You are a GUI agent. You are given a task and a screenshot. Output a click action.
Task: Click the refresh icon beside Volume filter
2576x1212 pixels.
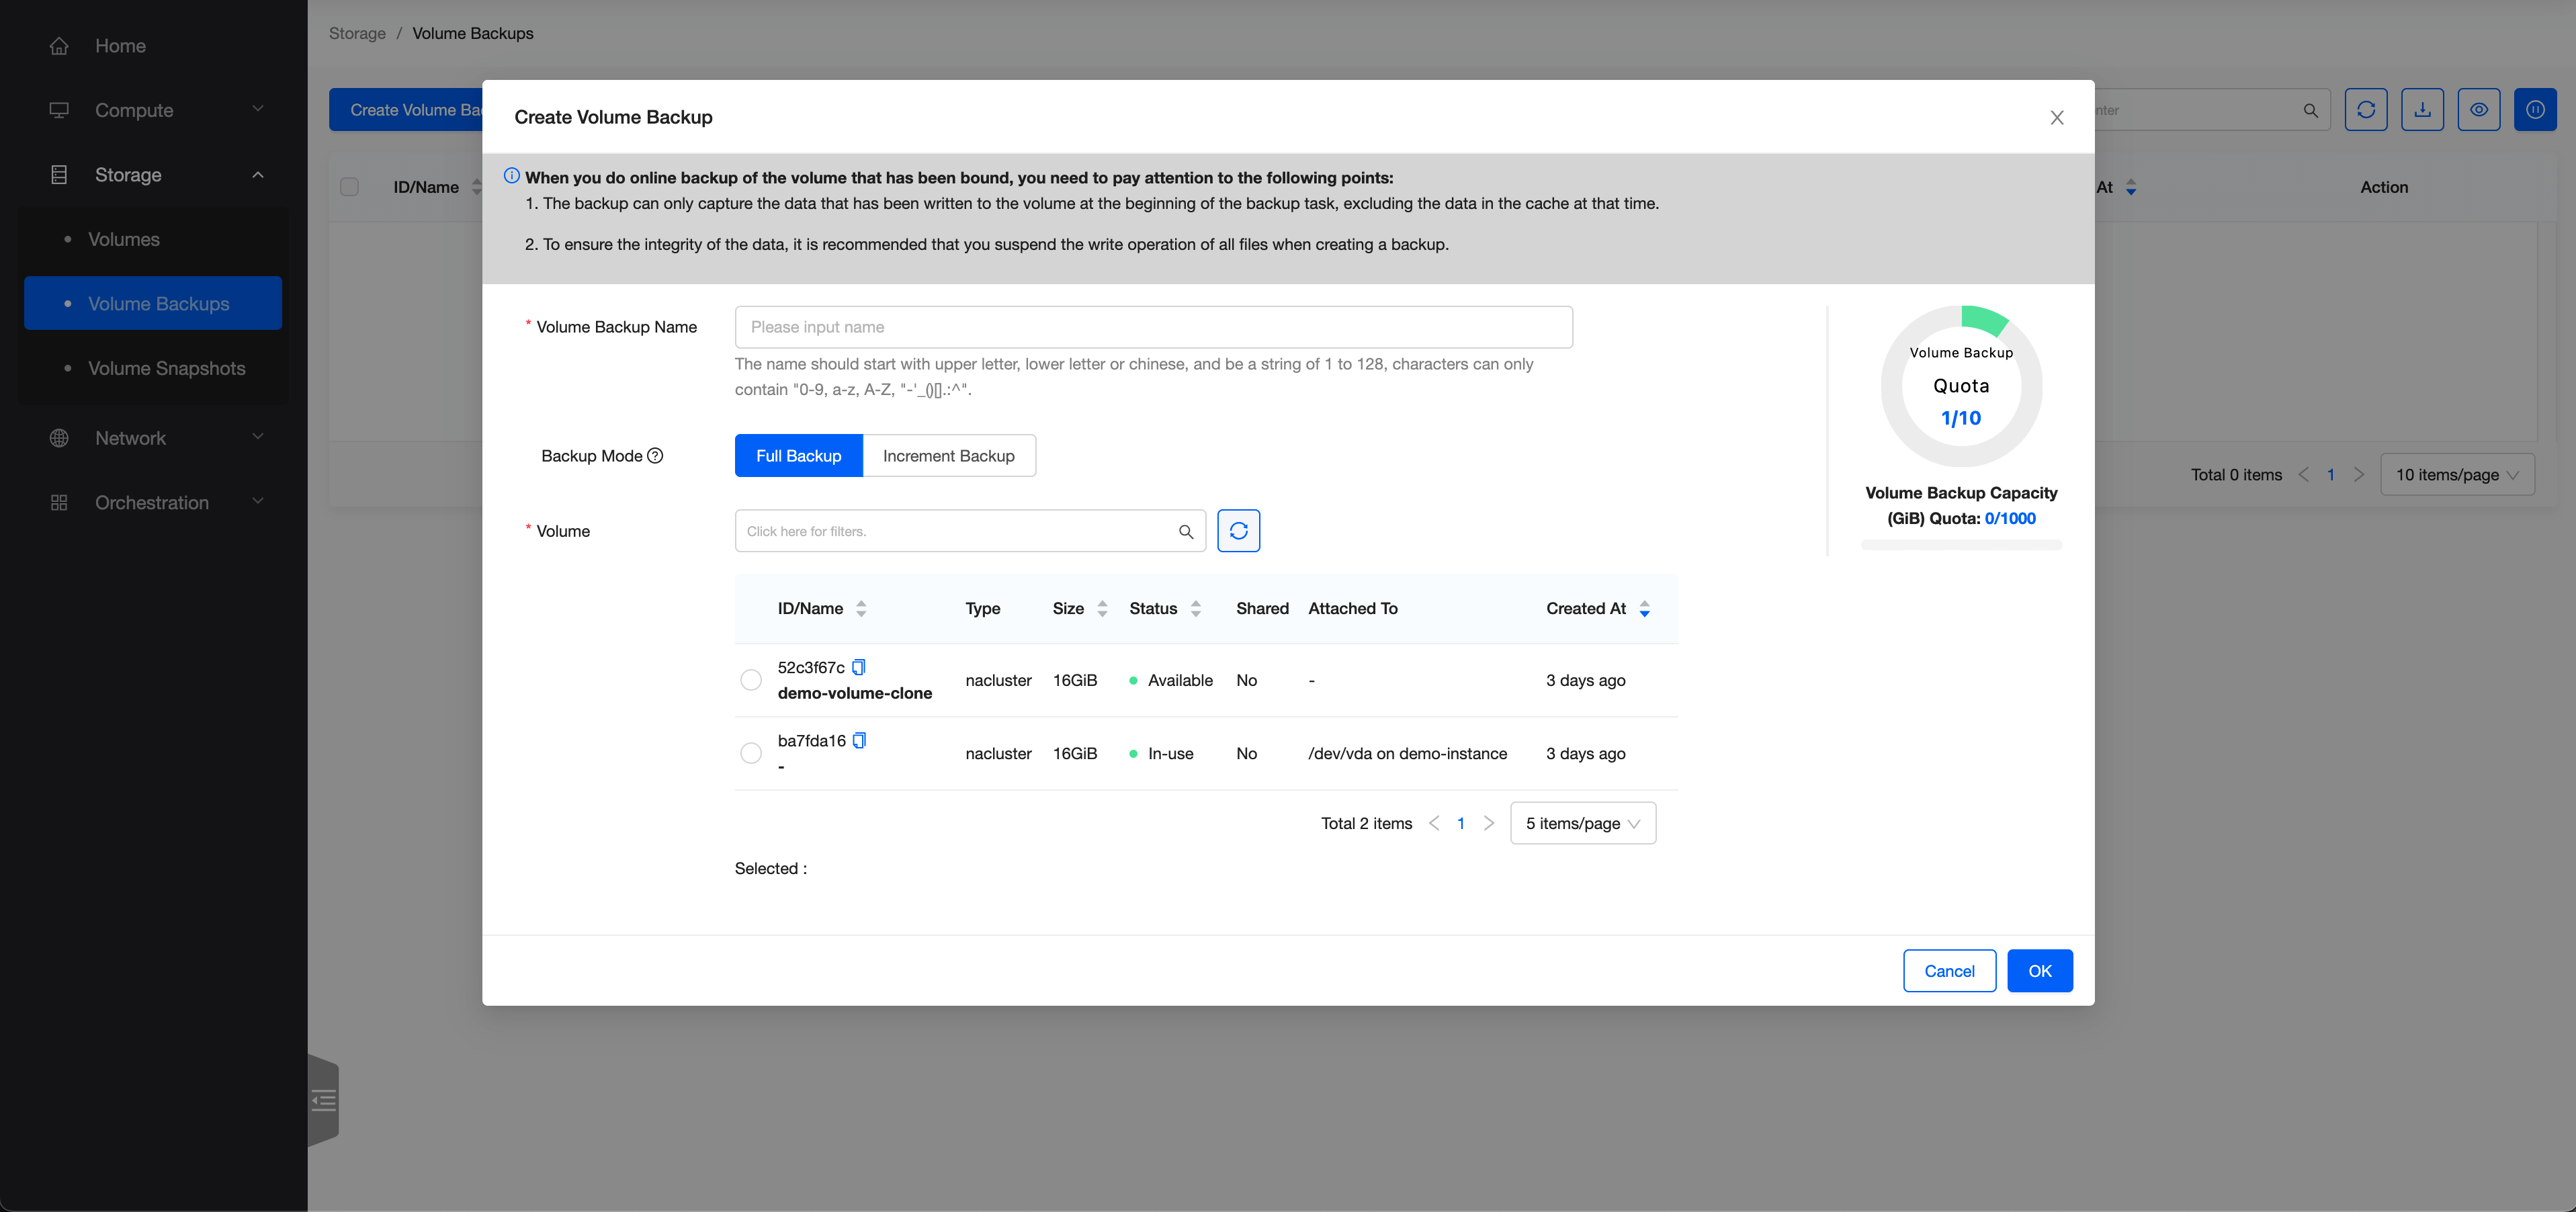coord(1238,531)
